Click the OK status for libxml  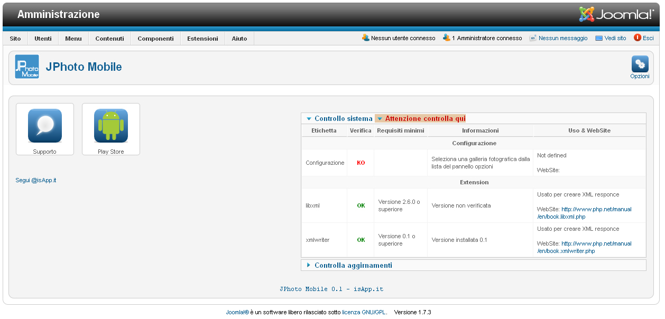[x=361, y=206]
